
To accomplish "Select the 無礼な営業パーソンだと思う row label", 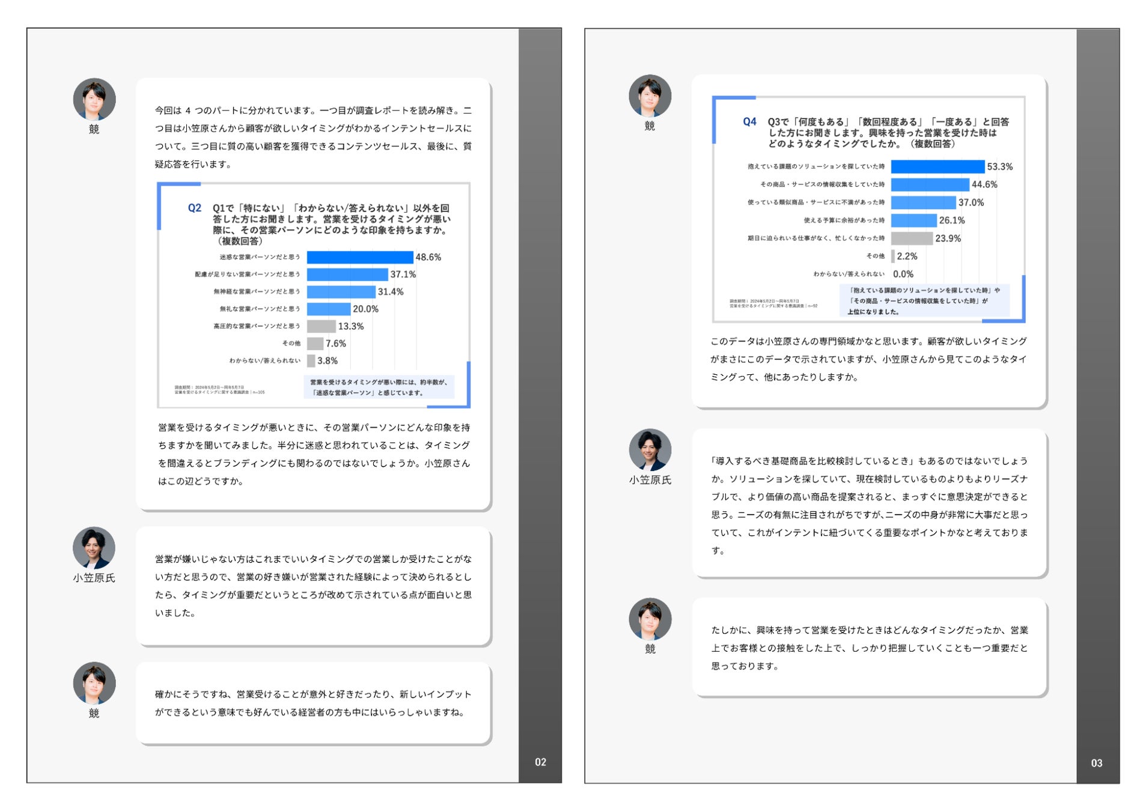I will [260, 309].
